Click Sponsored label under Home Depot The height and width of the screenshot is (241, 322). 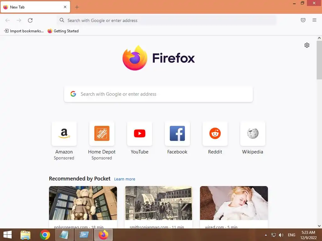(x=102, y=158)
